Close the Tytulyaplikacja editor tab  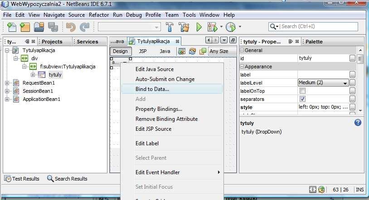tap(177, 41)
